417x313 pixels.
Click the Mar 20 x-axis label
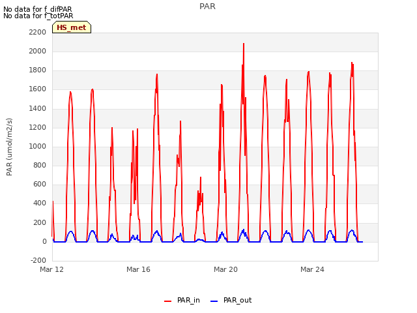pyautogui.click(x=225, y=269)
